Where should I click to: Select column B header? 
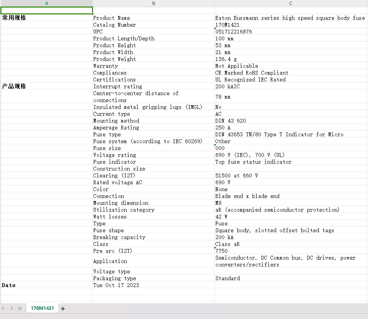pos(153,3)
